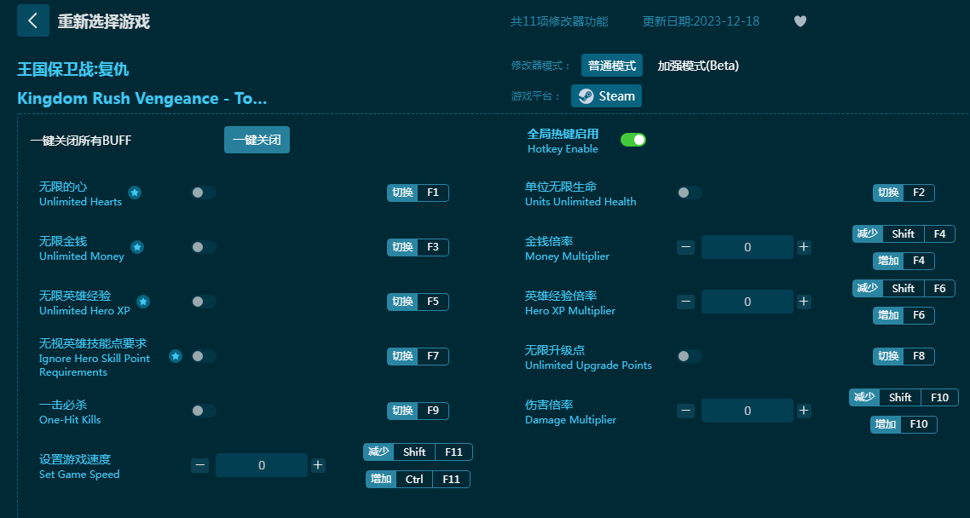Click Shift F6 decrease hotkey for Hero XP

904,288
